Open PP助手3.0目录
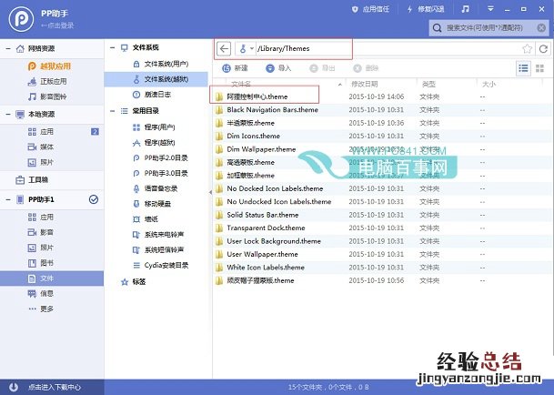The image size is (554, 395). (x=160, y=173)
